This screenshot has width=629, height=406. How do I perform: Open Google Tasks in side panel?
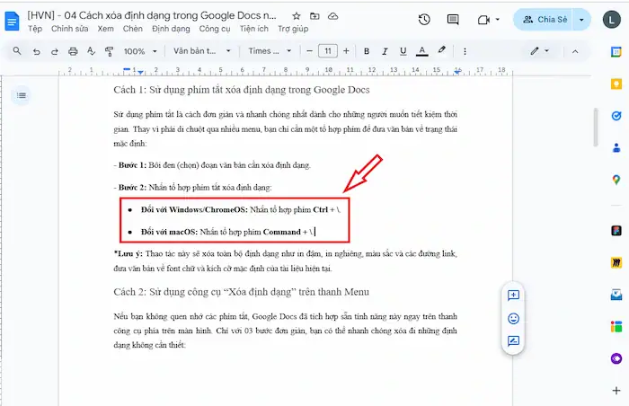tap(616, 116)
